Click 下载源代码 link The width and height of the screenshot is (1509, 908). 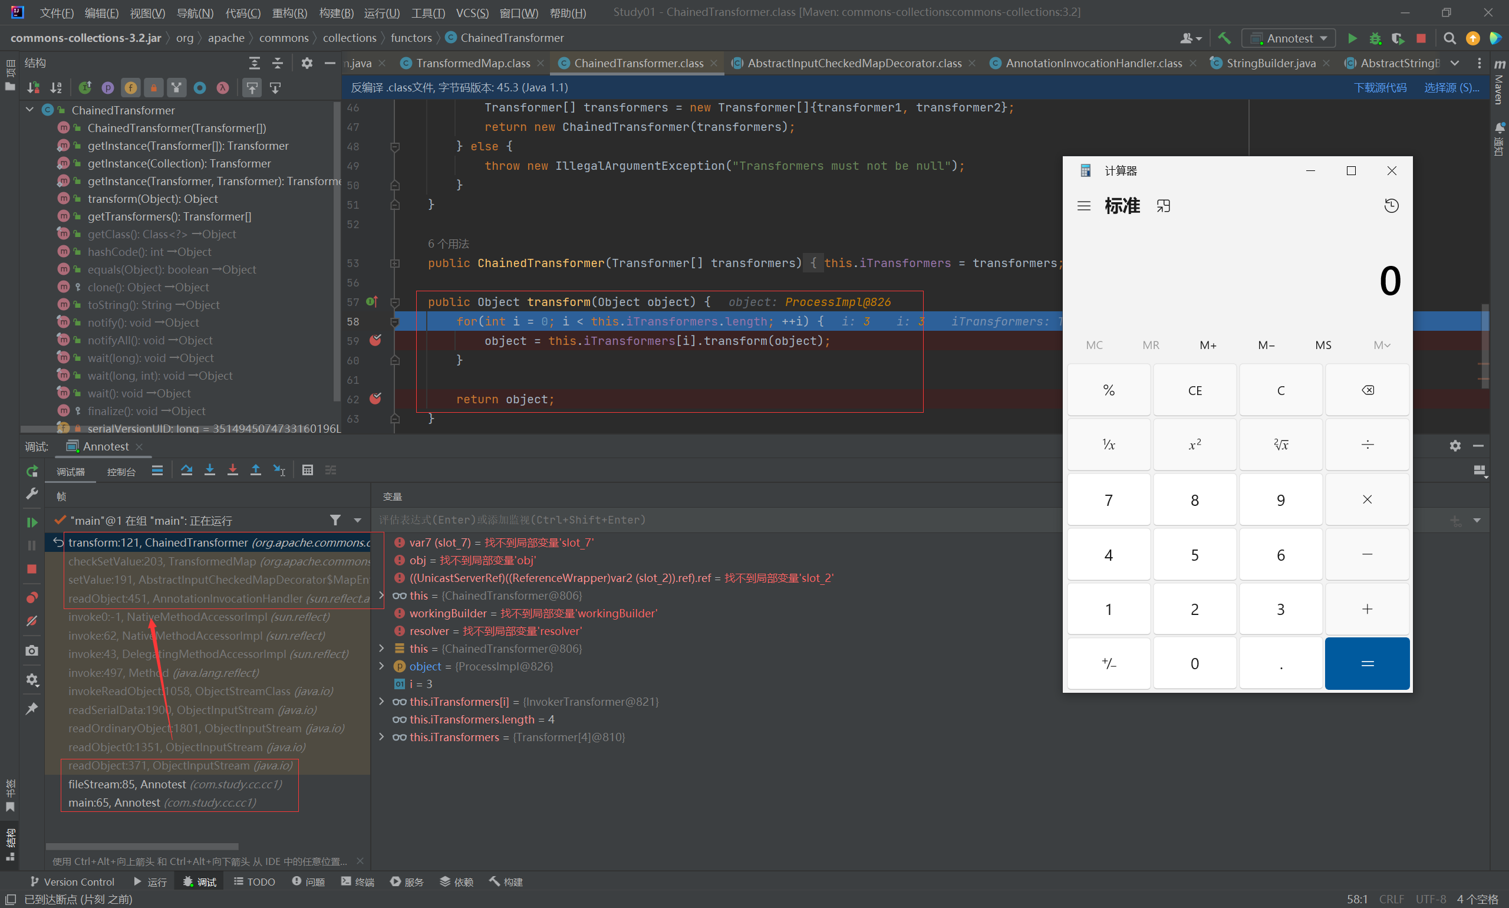1380,87
